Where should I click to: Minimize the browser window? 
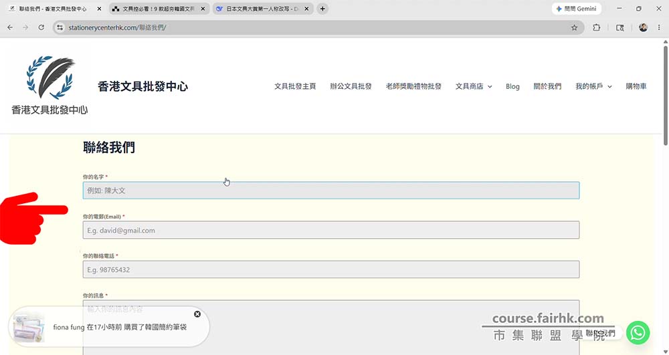tap(619, 9)
